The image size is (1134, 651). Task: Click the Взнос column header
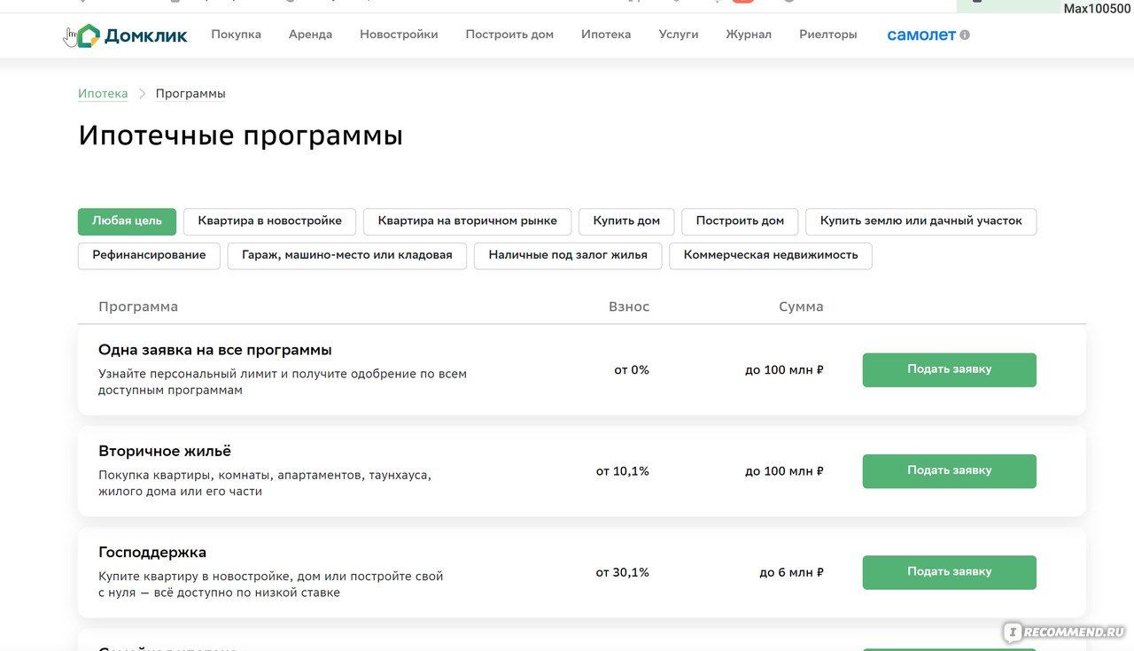tap(629, 306)
